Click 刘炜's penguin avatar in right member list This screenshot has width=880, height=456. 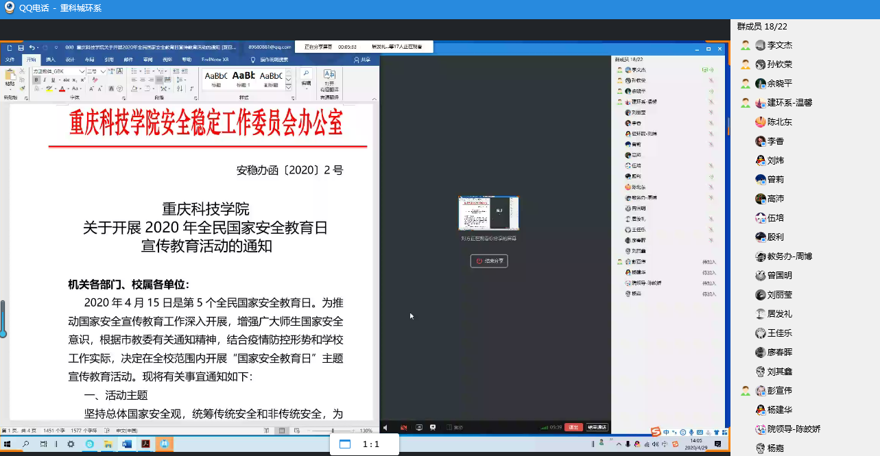point(760,160)
